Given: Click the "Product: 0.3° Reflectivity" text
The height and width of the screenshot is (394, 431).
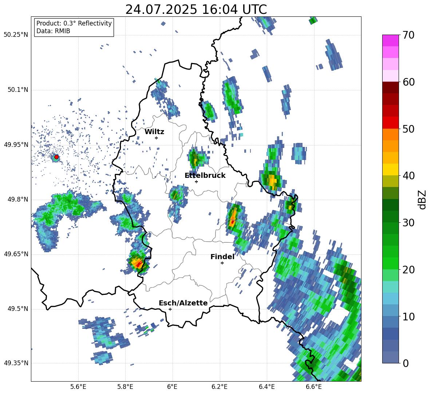Looking at the screenshot, I should point(74,23).
